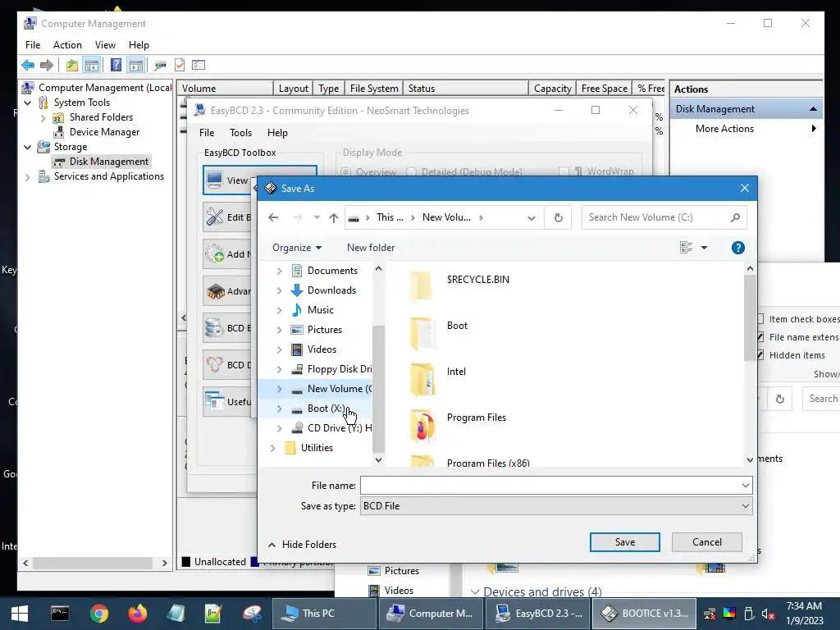The width and height of the screenshot is (840, 630).
Task: Click the Show/Hide Action Pane toolbar icon
Action: click(x=136, y=66)
